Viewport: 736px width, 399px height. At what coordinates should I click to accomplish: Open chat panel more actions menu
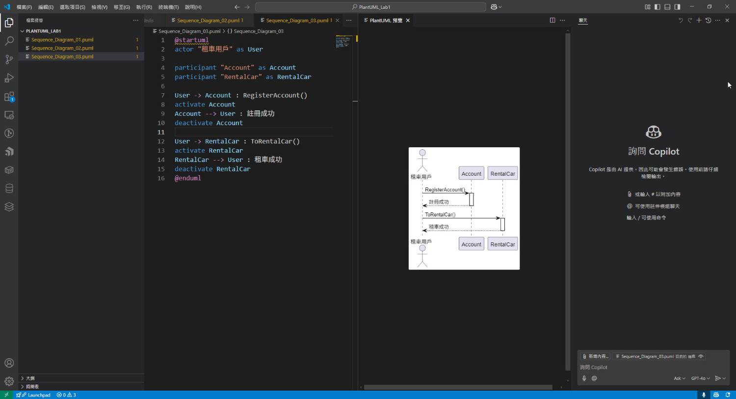717,20
